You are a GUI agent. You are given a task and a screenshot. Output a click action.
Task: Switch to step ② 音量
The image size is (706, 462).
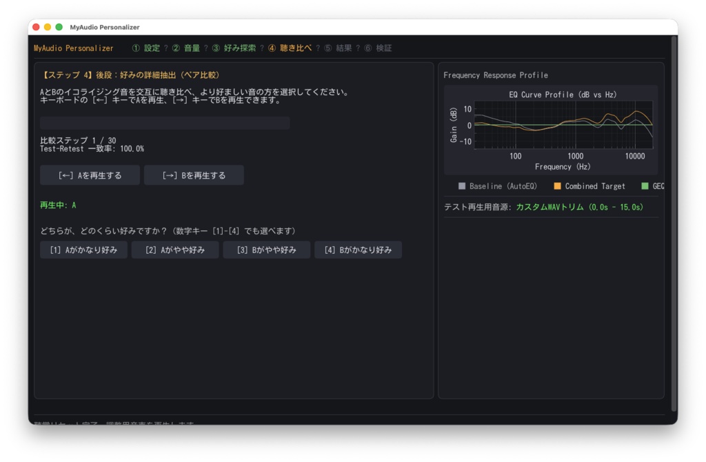(x=186, y=48)
